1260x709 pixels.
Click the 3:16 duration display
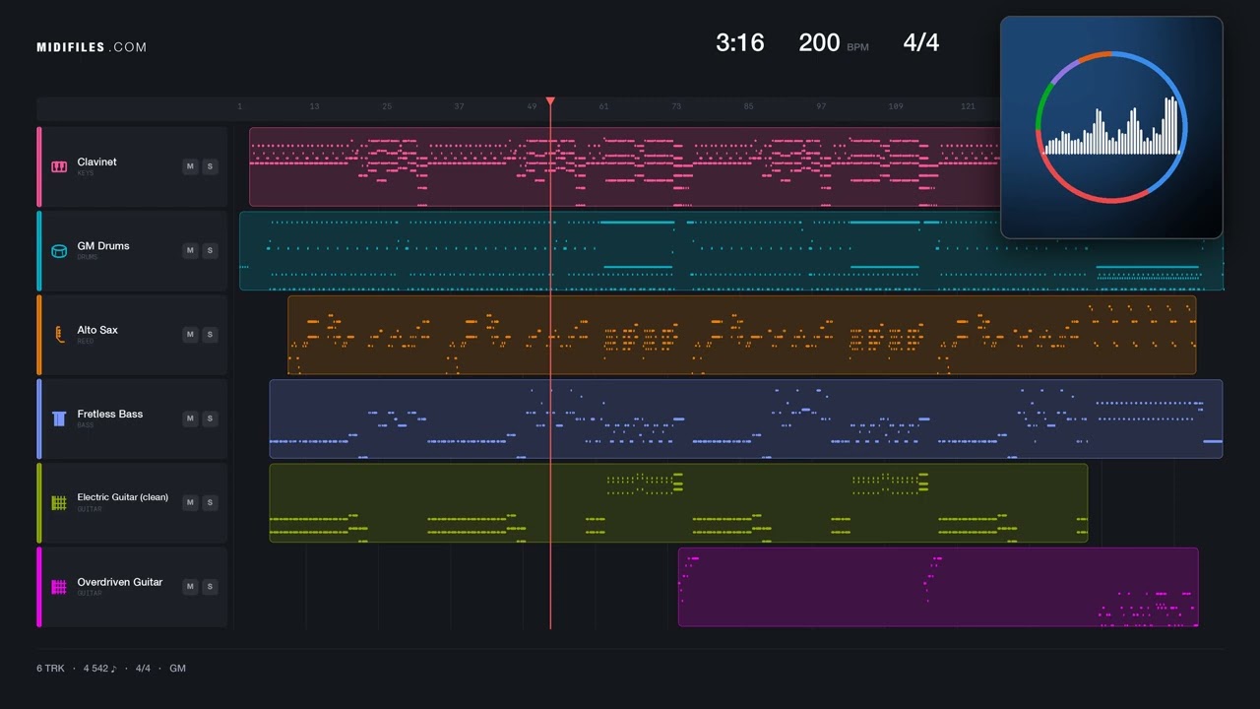tap(740, 42)
